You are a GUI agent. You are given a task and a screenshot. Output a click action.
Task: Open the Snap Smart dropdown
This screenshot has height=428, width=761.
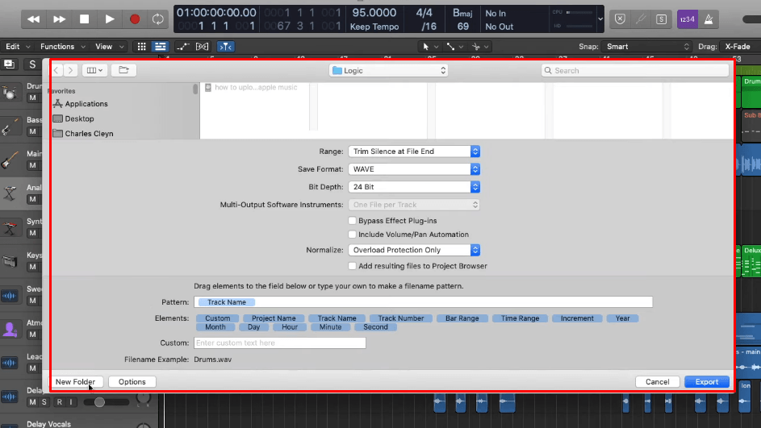[646, 47]
